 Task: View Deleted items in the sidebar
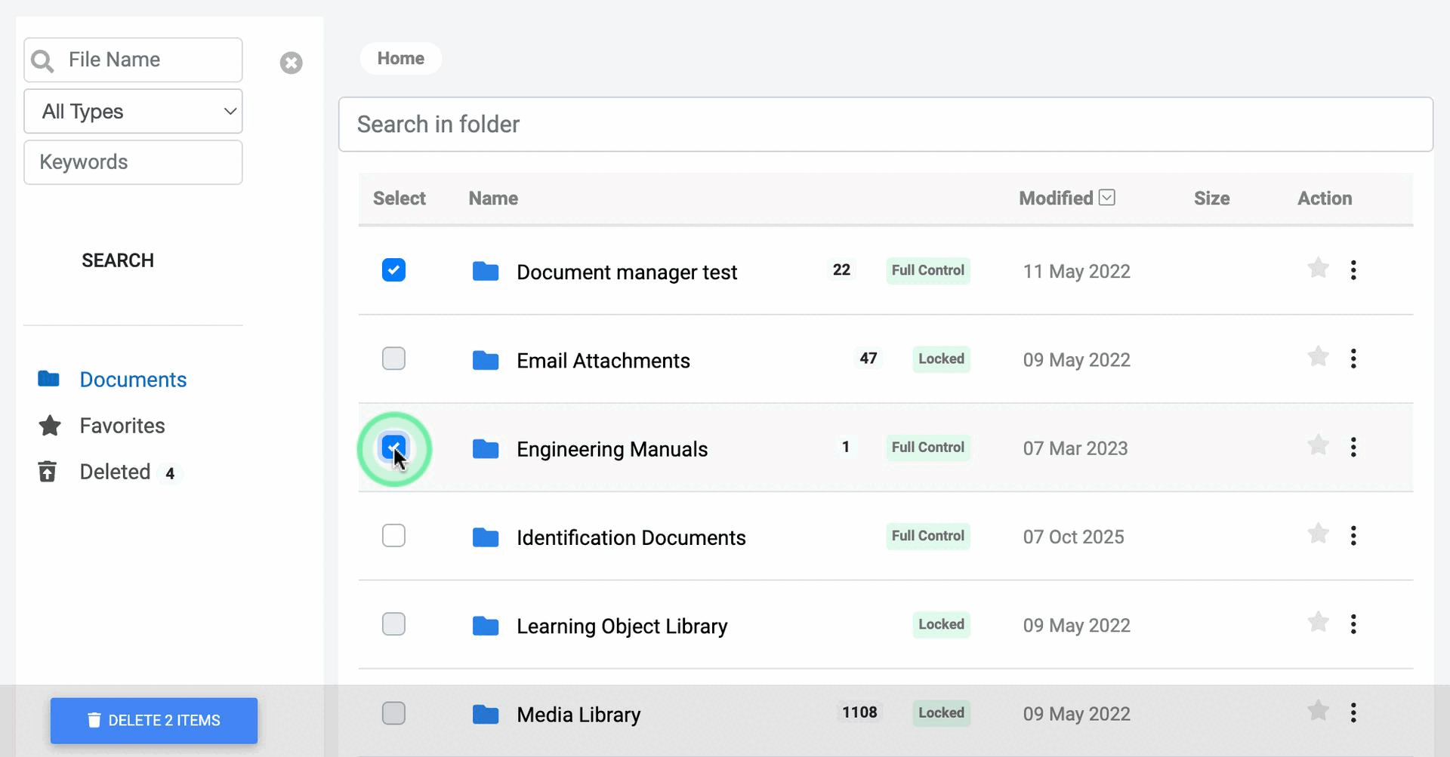point(115,472)
